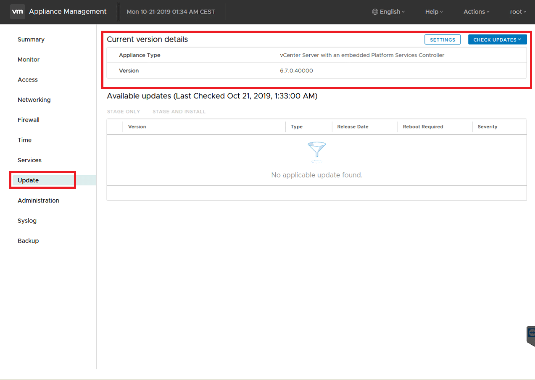Open the English language dropdown

point(388,12)
